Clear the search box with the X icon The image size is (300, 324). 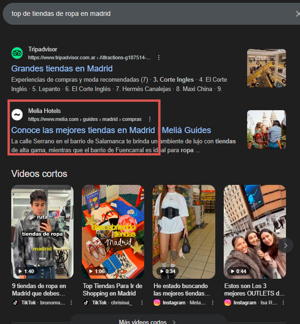pos(298,14)
